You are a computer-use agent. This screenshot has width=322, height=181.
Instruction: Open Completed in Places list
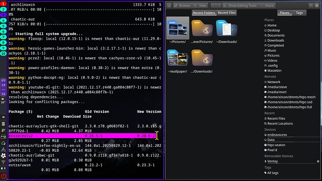274,45
